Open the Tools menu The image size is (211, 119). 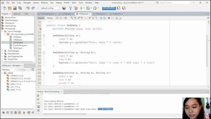81,3
